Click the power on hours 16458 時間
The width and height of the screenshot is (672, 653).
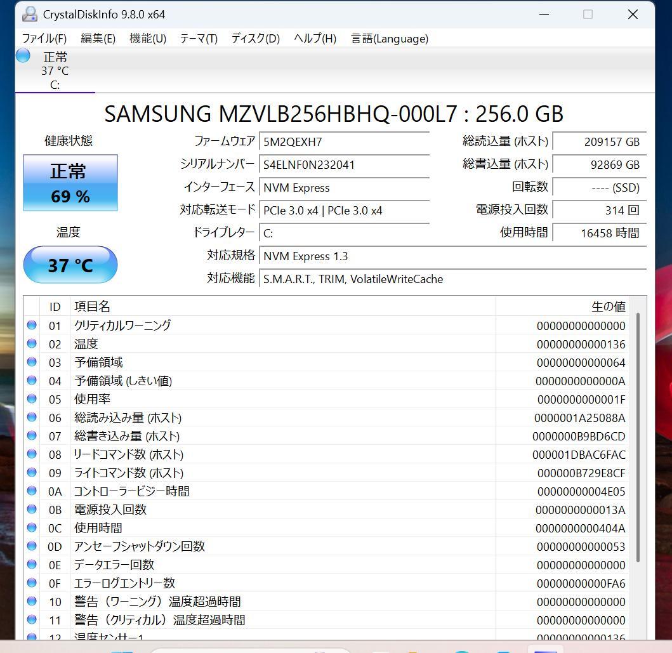click(600, 233)
